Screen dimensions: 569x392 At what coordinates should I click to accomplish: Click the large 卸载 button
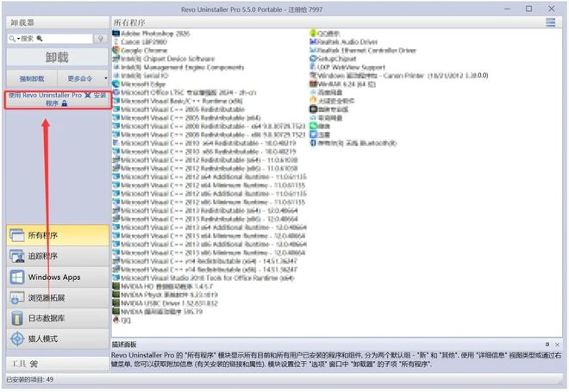click(x=58, y=58)
